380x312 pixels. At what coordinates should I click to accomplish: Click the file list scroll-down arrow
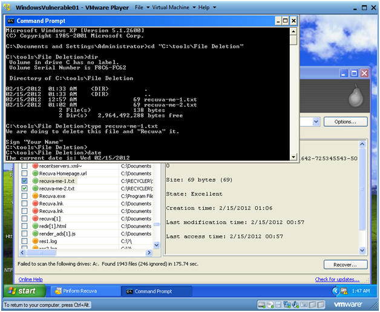pos(157,245)
